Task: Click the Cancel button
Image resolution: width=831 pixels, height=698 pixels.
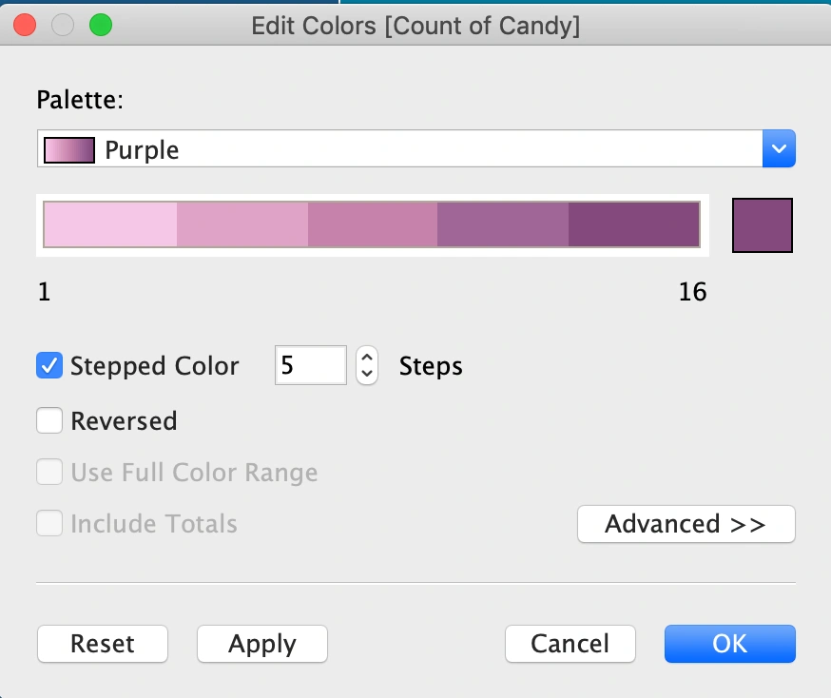Action: [x=570, y=644]
